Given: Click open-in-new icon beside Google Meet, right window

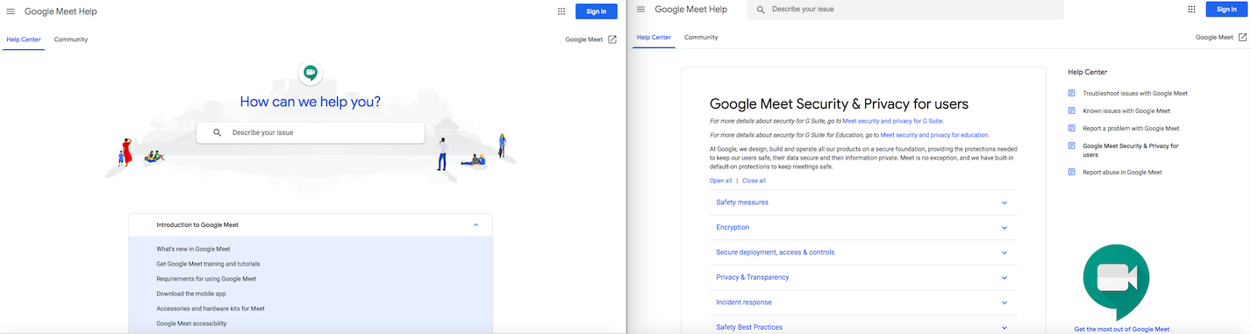Looking at the screenshot, I should 1242,37.
